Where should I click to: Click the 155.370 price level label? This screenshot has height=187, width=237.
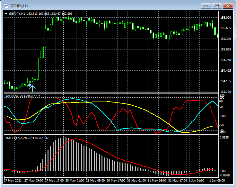[226, 39]
